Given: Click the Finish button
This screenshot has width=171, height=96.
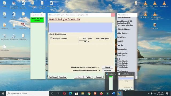Looking at the screenshot, I should 88,77.
